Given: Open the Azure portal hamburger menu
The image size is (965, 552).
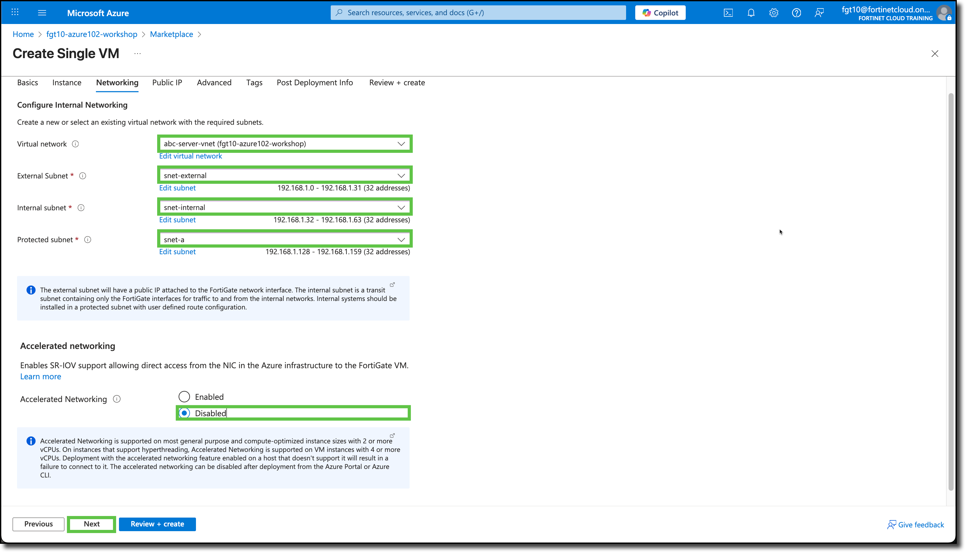Looking at the screenshot, I should (x=42, y=13).
